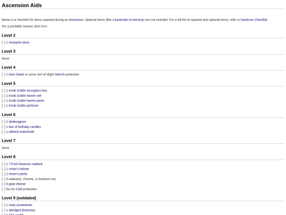Screen dimensions: 286x215
Task: Open the Ascension link in the intro
Action: click(76, 20)
